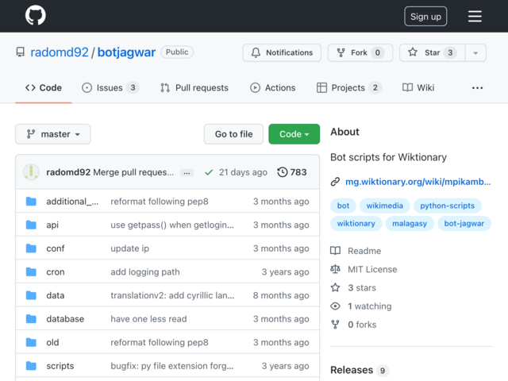
Task: Open the 21 days ago commit link
Action: 243,172
